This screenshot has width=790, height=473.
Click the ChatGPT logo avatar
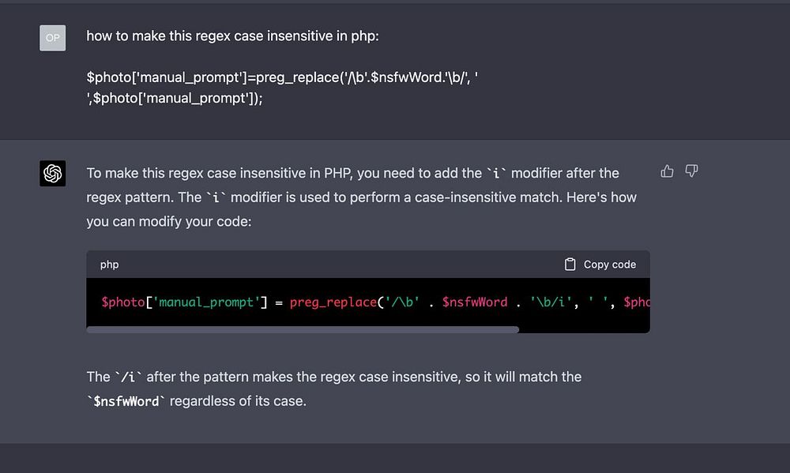pos(53,174)
